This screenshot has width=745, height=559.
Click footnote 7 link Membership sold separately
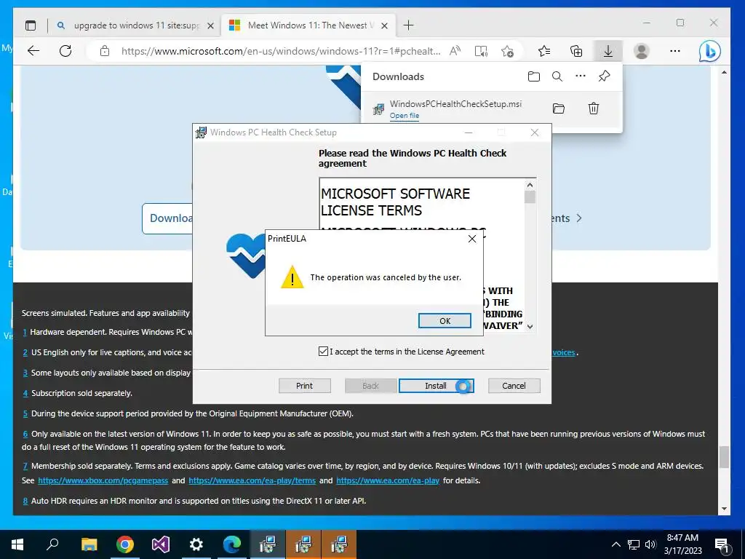coord(25,466)
